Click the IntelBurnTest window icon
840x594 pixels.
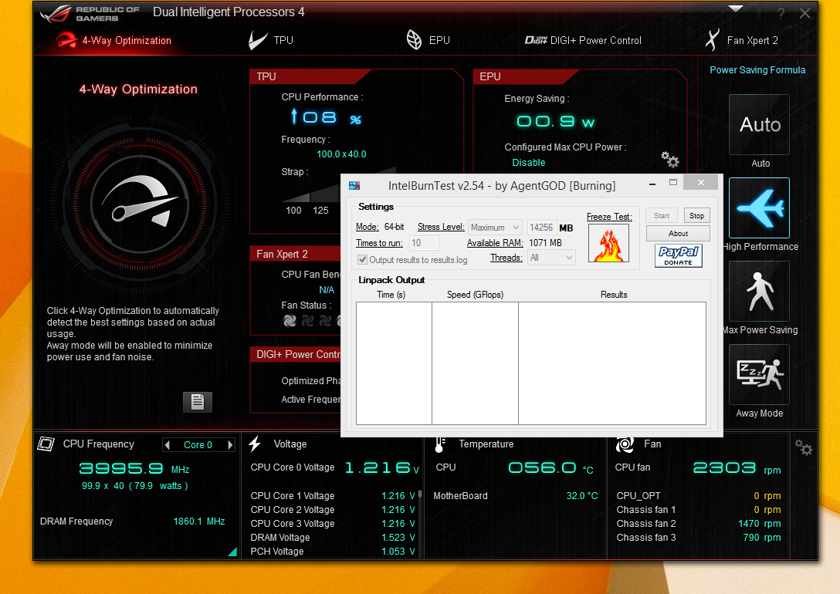[x=354, y=186]
